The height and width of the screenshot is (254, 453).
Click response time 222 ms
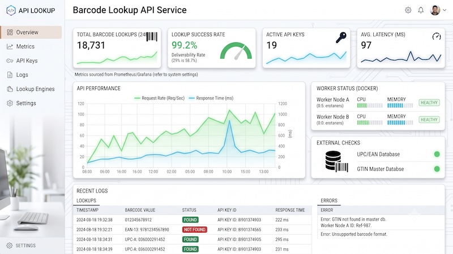click(x=282, y=220)
